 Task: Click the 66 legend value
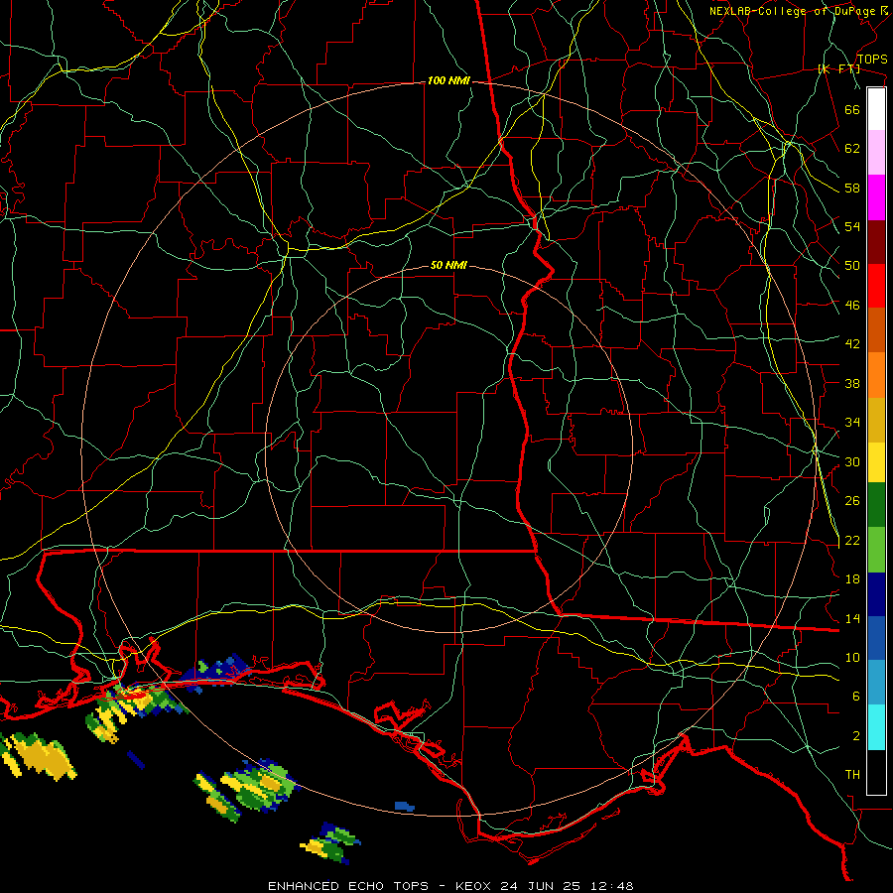tap(852, 109)
